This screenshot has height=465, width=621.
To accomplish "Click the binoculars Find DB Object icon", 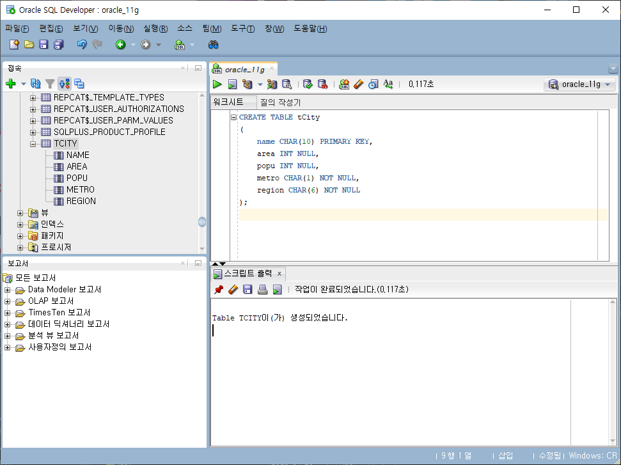I will click(x=213, y=44).
